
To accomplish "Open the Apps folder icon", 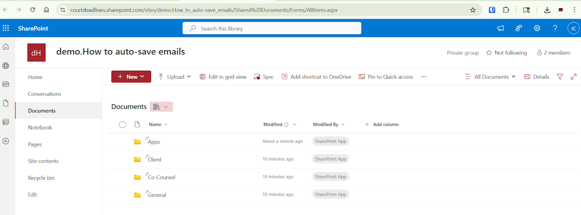I will pos(137,142).
